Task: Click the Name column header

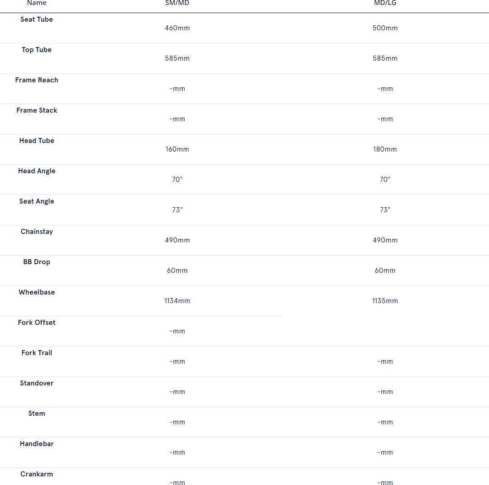Action: [x=37, y=3]
